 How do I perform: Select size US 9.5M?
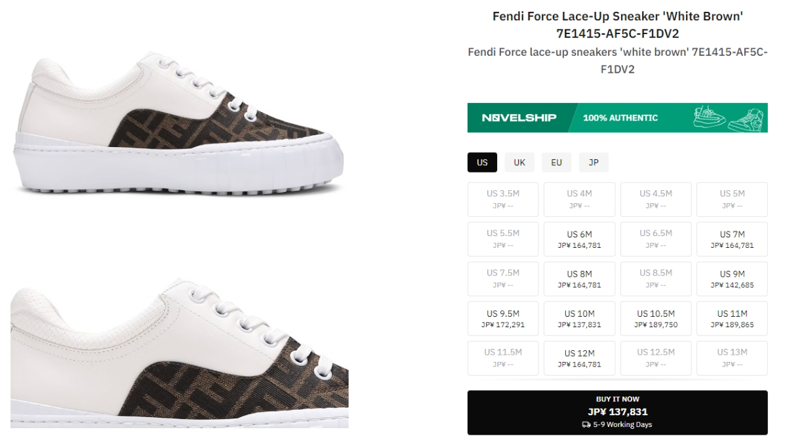coord(503,319)
